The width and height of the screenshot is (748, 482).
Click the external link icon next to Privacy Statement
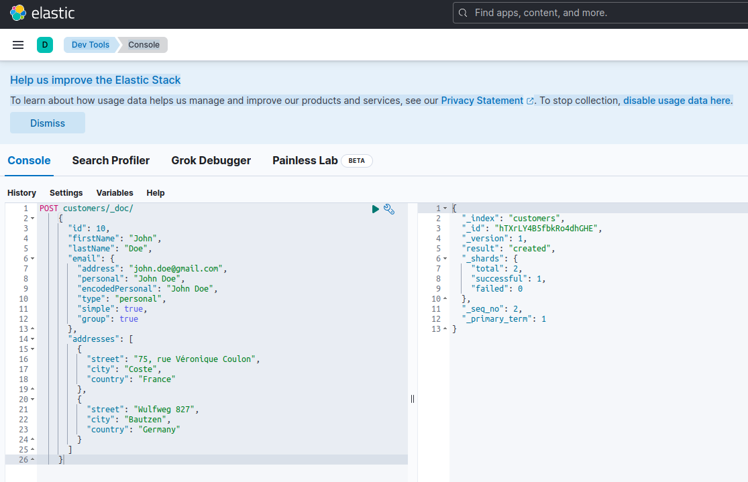click(x=530, y=101)
